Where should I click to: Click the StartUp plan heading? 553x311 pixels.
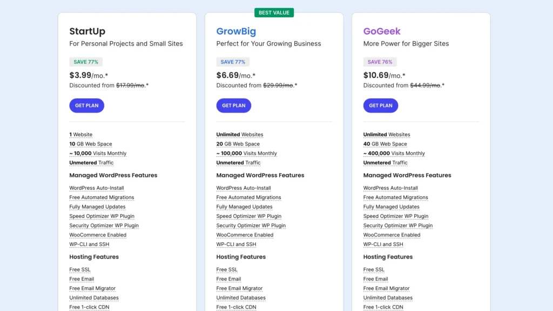pos(87,31)
